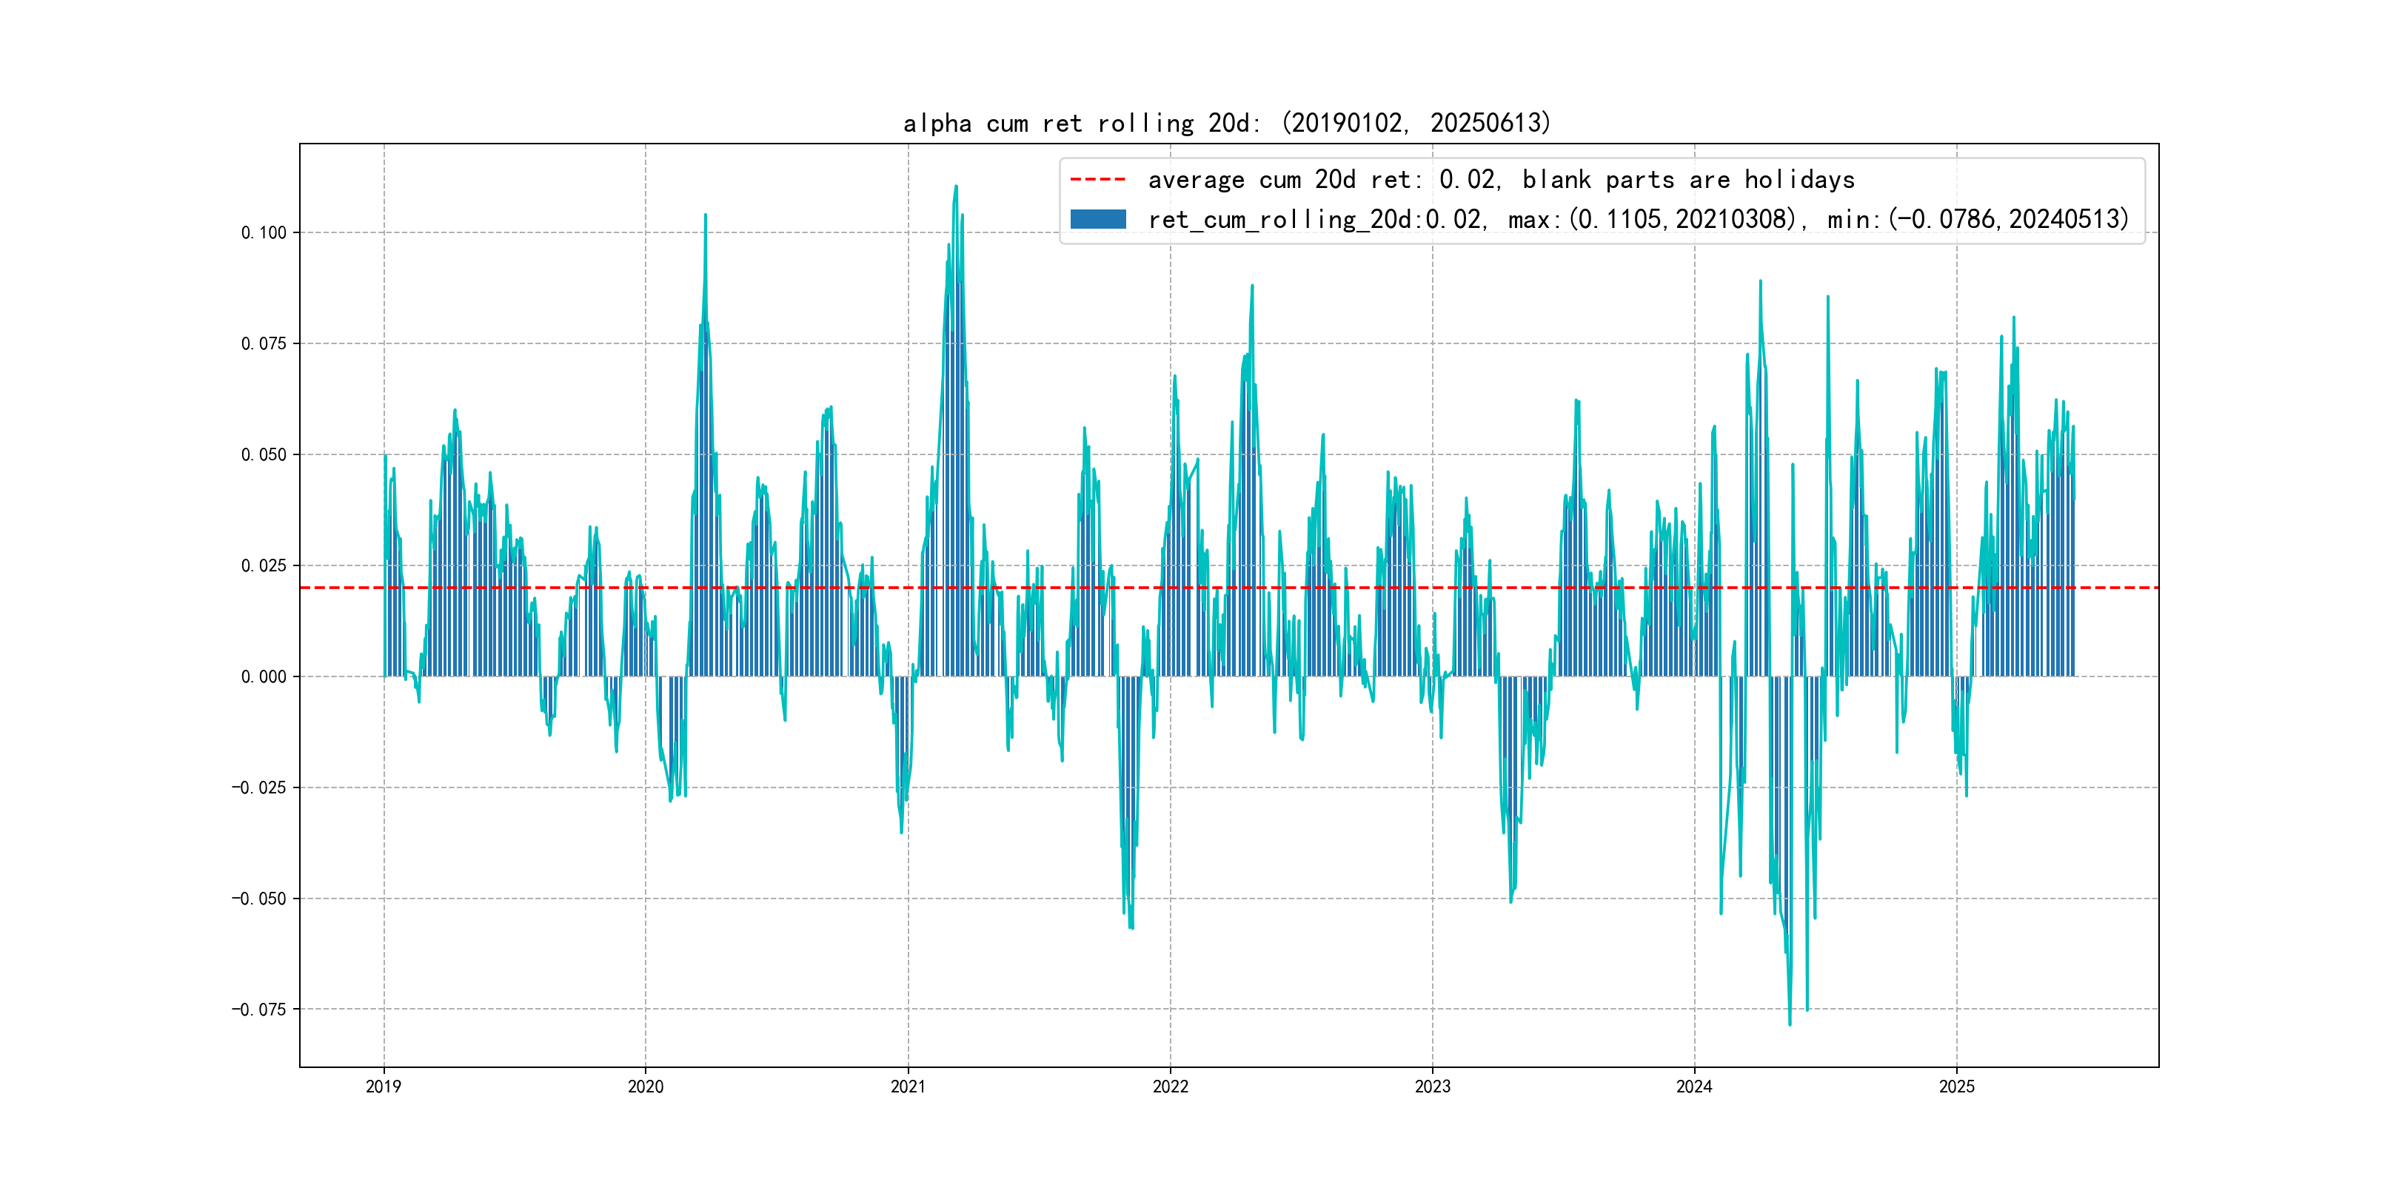Click the 2020 x-axis tick label
Screen dimensions: 2399x1199
pyautogui.click(x=646, y=1087)
